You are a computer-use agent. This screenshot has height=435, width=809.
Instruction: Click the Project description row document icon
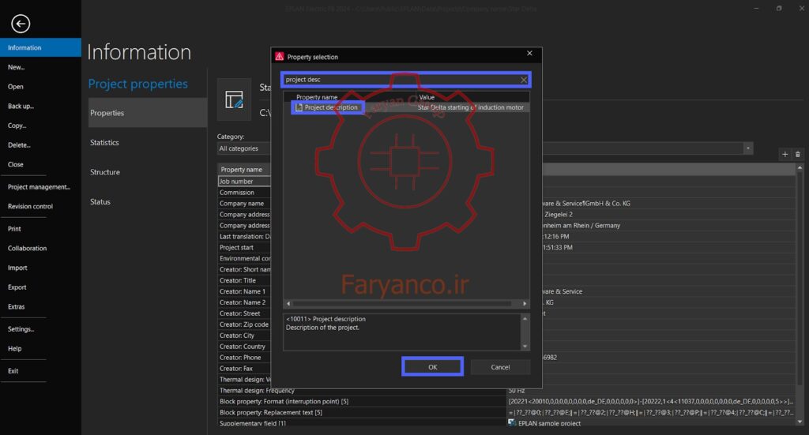pyautogui.click(x=299, y=107)
